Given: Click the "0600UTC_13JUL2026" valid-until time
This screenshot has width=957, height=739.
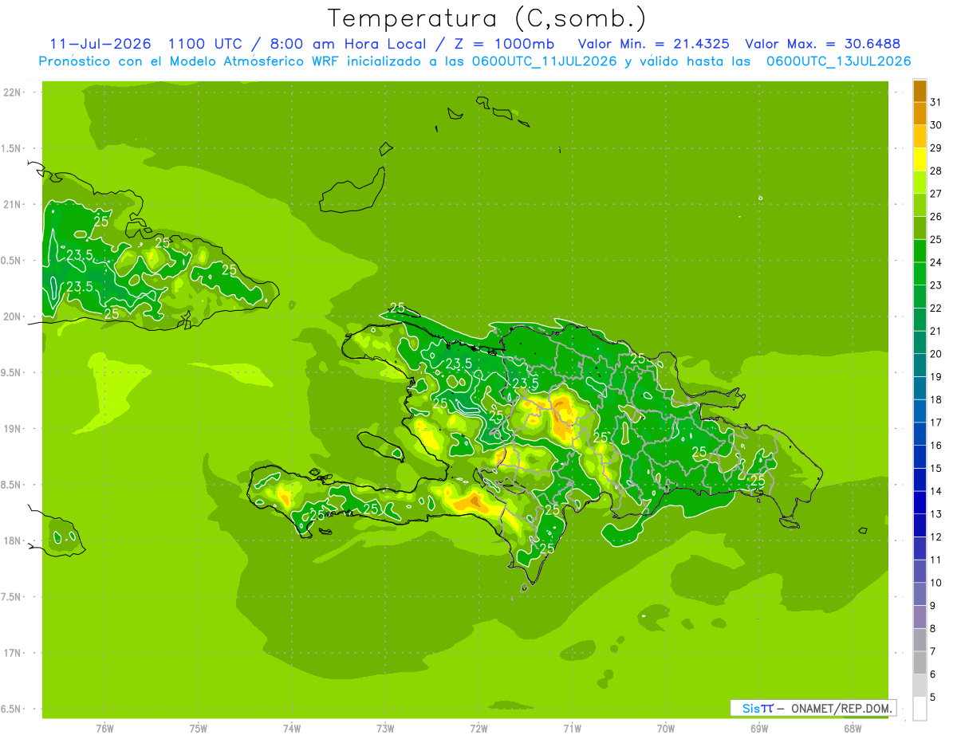Looking at the screenshot, I should tap(838, 61).
